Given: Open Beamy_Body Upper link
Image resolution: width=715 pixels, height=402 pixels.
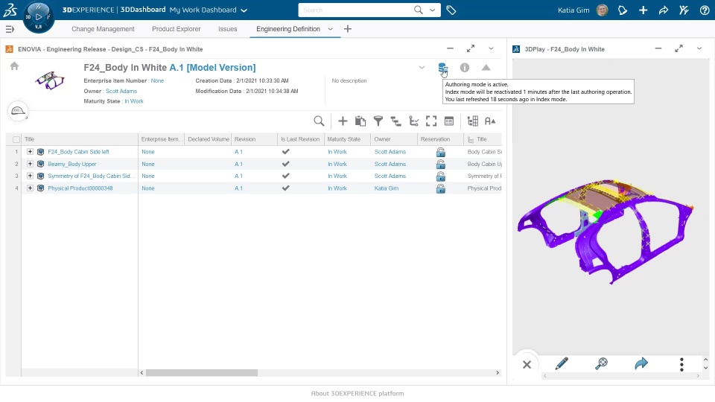Looking at the screenshot, I should point(72,164).
